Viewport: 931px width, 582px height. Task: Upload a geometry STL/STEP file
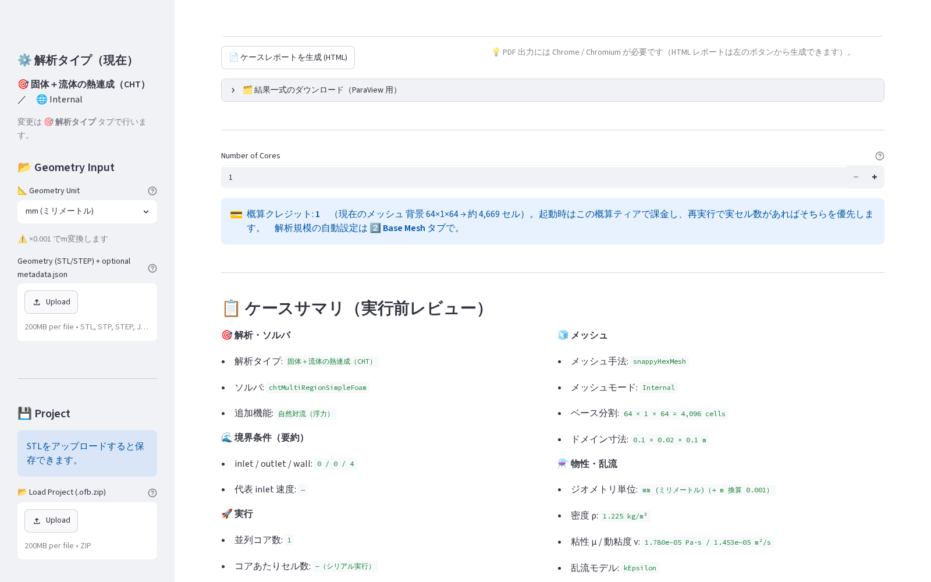(51, 302)
